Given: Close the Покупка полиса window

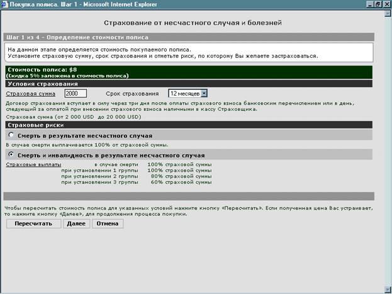Looking at the screenshot, I should coord(387,4).
